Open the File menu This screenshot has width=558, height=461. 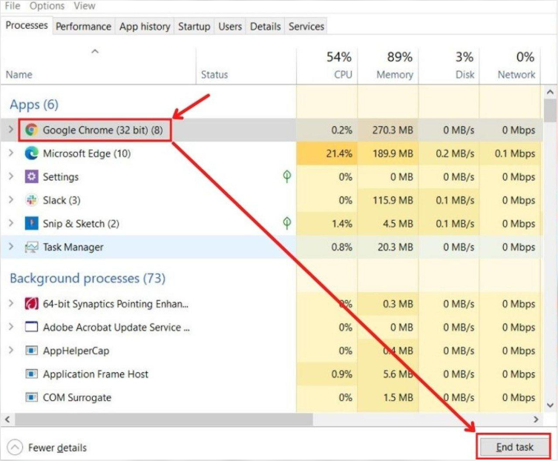(13, 6)
